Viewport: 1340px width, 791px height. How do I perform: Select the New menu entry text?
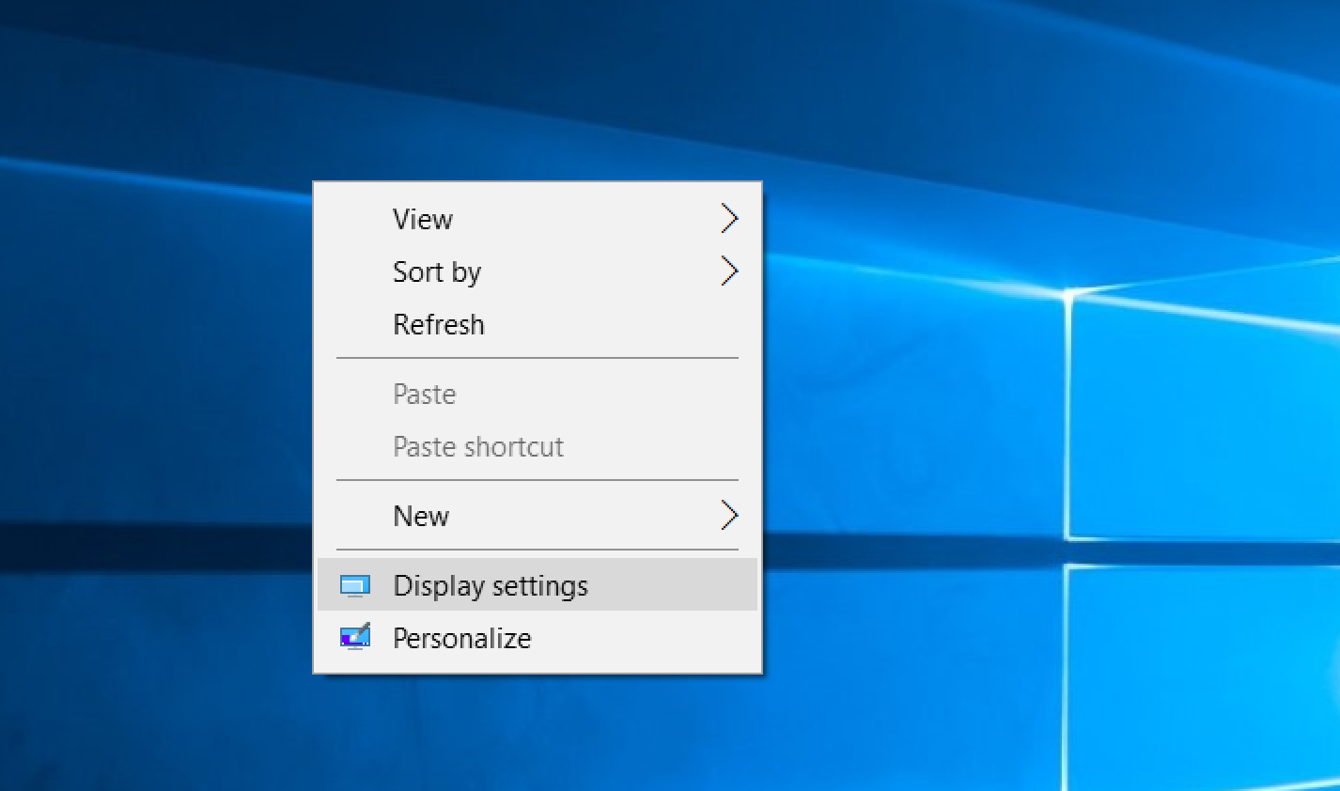(421, 516)
